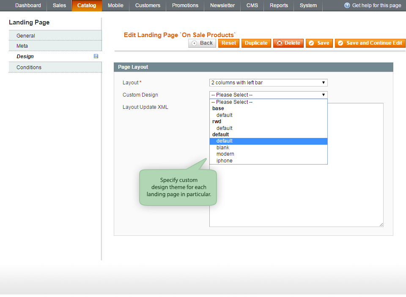
Task: Duplicate this landing page
Action: pos(256,43)
